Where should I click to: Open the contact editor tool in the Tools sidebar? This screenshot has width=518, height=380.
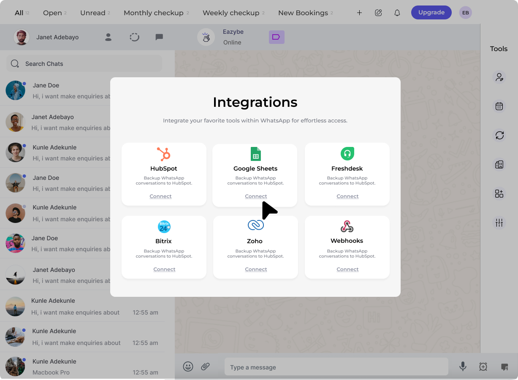(x=499, y=77)
